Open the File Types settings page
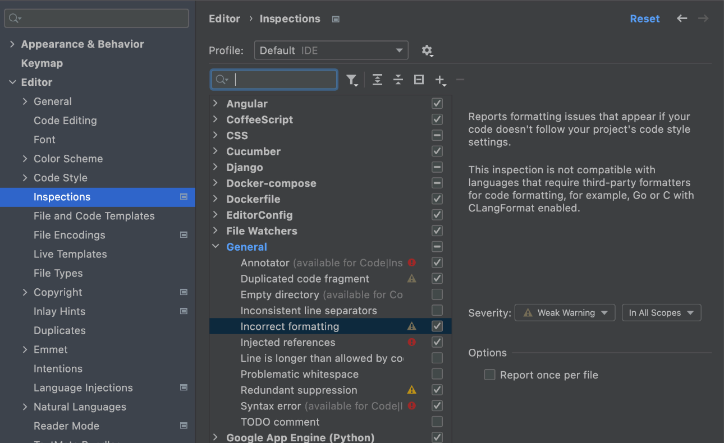724x443 pixels. 58,273
